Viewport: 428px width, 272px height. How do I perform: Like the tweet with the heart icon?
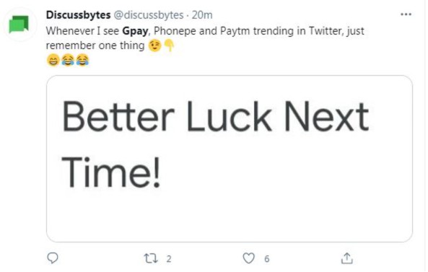click(x=248, y=258)
